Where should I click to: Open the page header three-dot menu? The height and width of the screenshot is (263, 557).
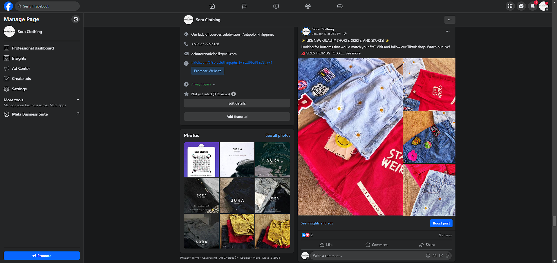point(450,20)
